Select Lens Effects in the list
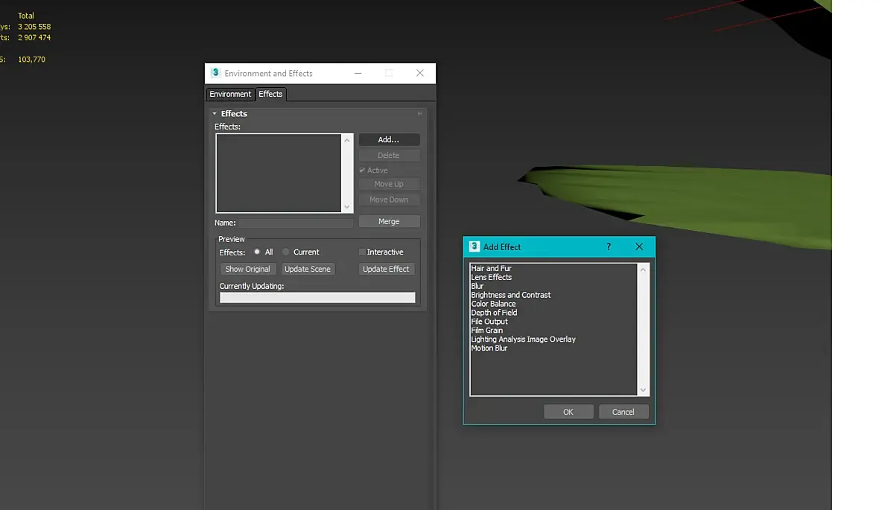879x510 pixels. (x=491, y=277)
